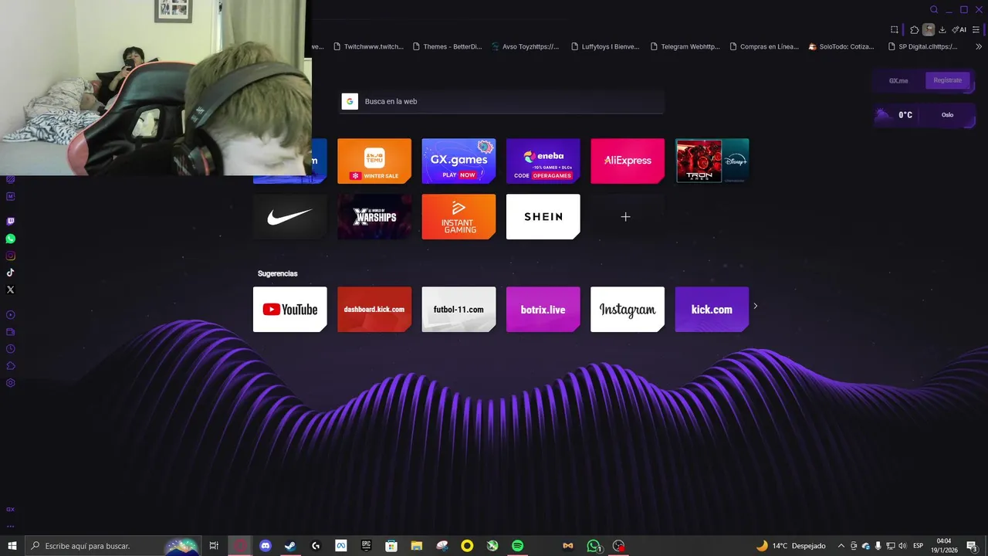This screenshot has width=988, height=556.
Task: Open the Windows Start menu
Action: click(x=12, y=546)
